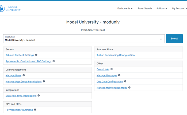Click info icon beside Manage User Group Permissions

coord(44,81)
